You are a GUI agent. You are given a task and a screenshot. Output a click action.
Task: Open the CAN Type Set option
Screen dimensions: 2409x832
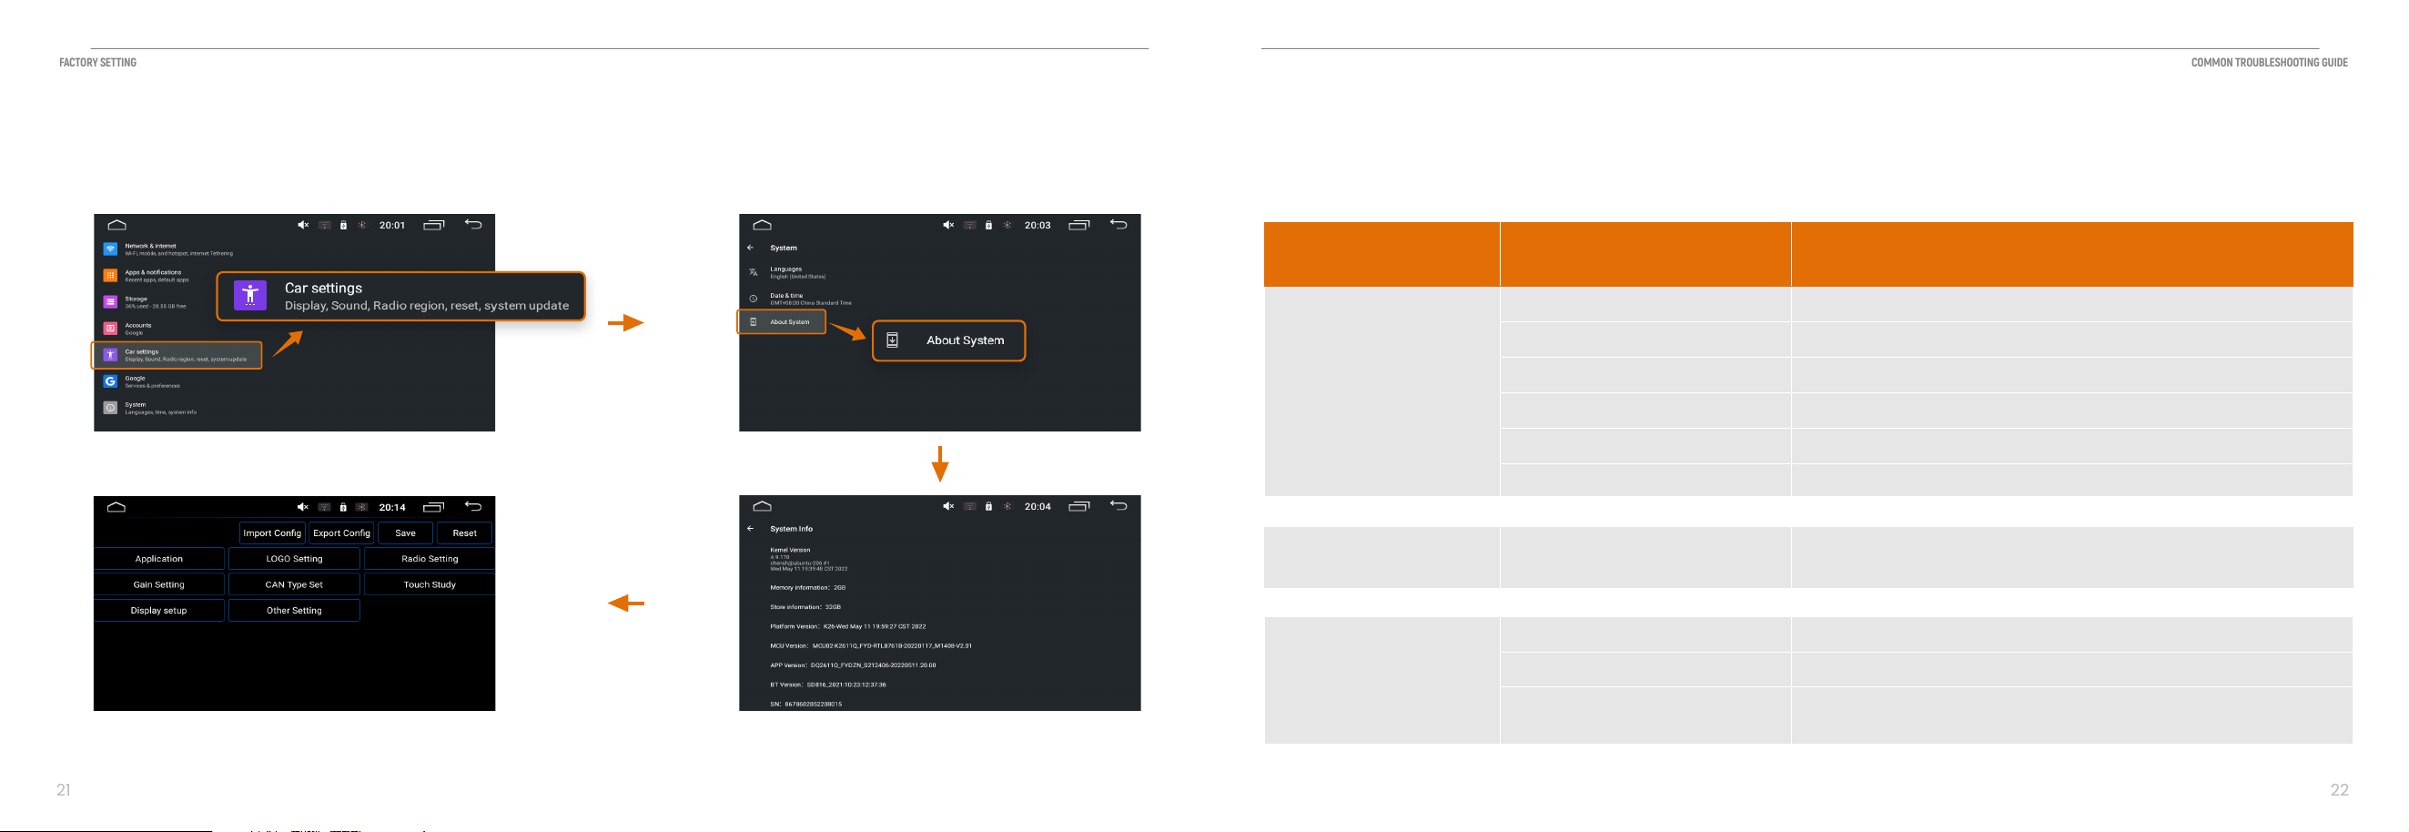294,585
